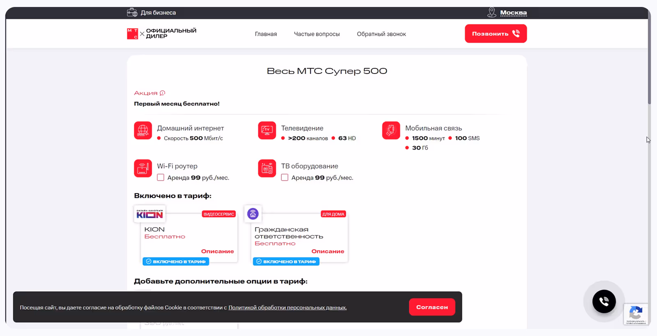
Task: Click the 63 HD text
Action: [x=347, y=138]
